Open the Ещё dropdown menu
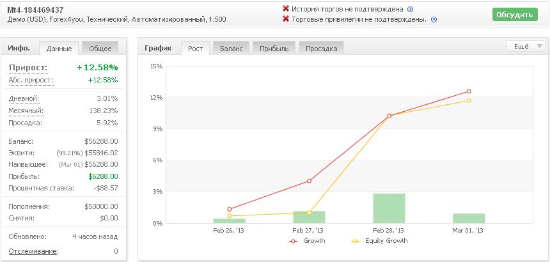 [x=526, y=46]
